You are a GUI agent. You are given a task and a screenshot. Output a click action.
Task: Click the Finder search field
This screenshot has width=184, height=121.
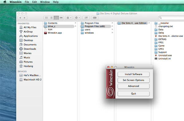171,18
